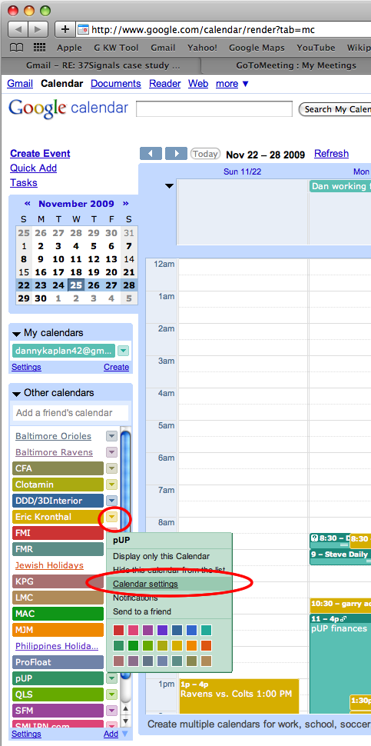
Task: Click Create Event link
Action: click(x=40, y=154)
